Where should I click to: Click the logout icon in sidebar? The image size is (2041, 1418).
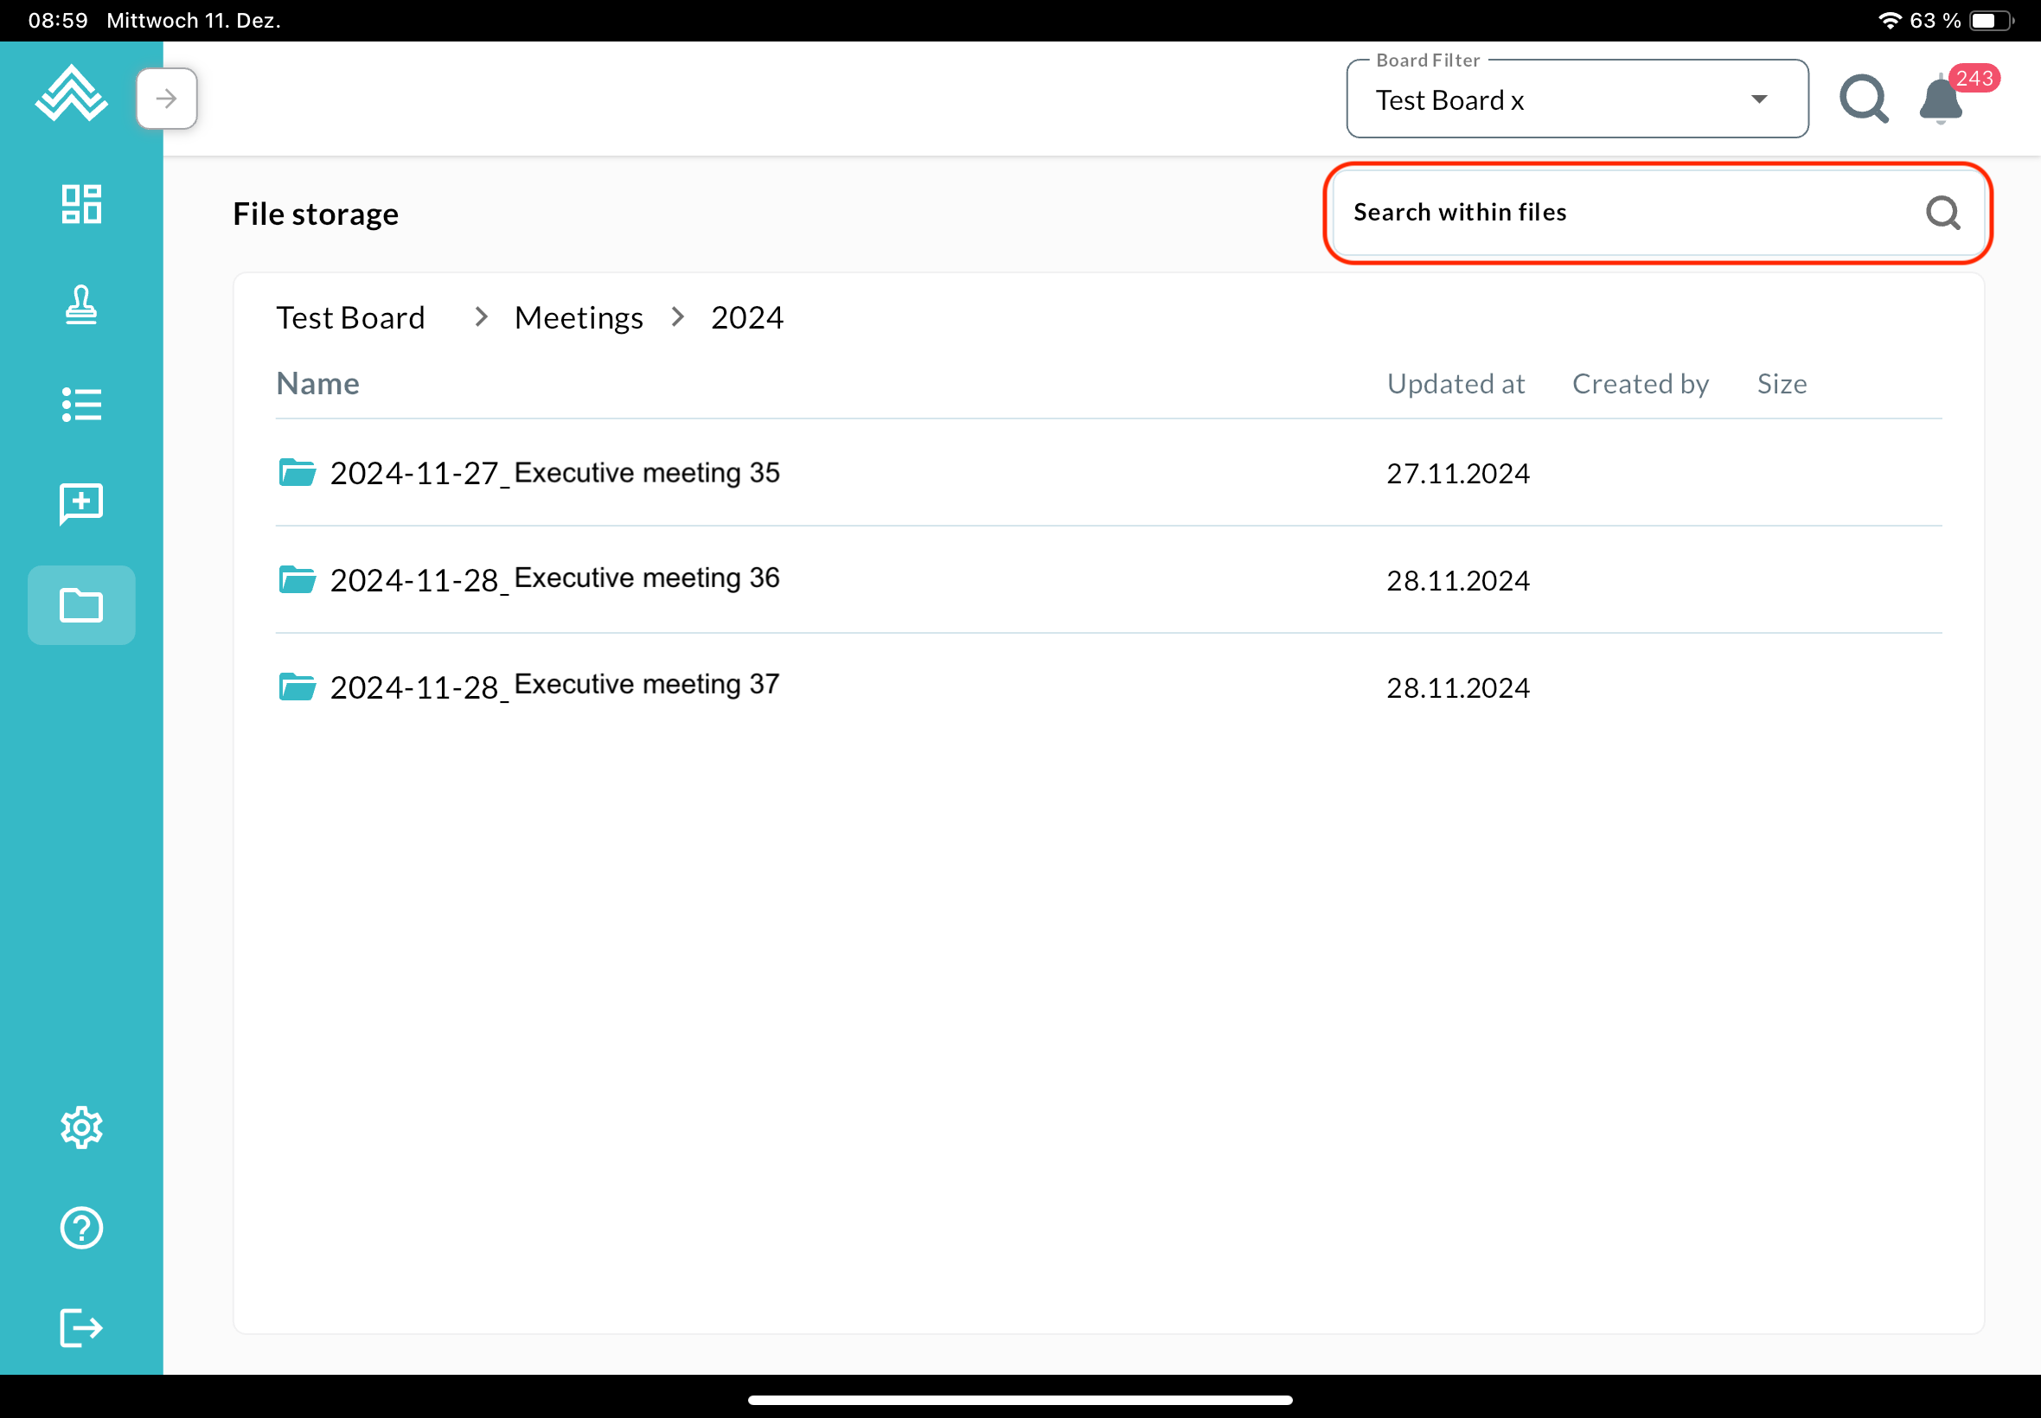(80, 1328)
